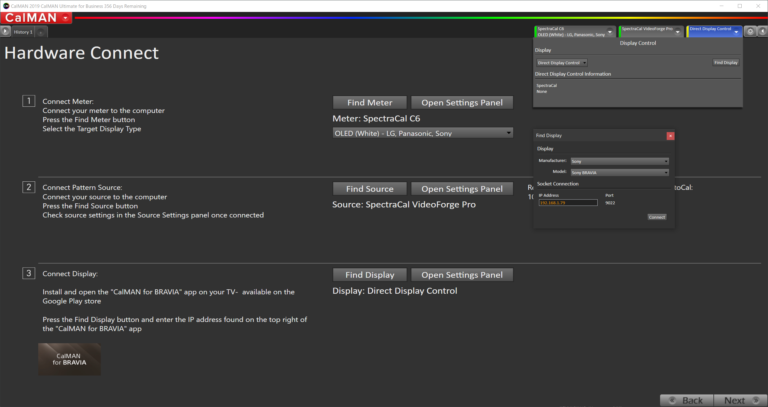Switch to the History 1 tab
Viewport: 768px width, 407px height.
[x=23, y=32]
